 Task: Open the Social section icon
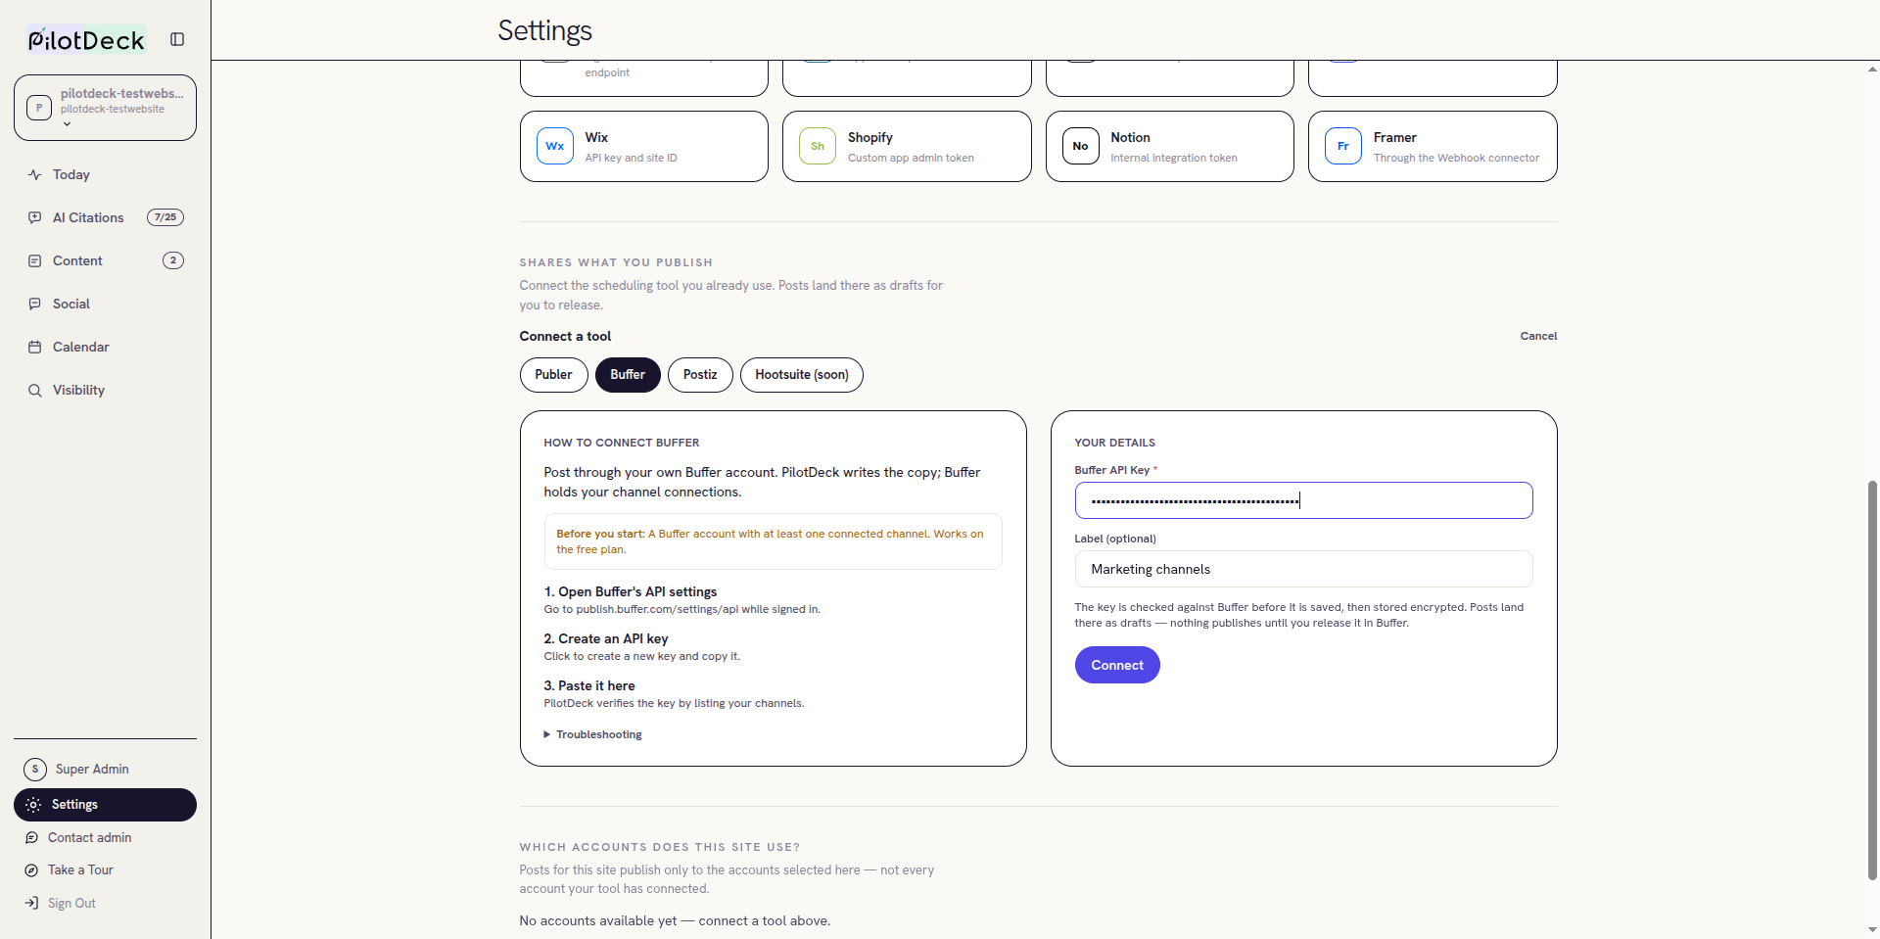[x=35, y=304]
